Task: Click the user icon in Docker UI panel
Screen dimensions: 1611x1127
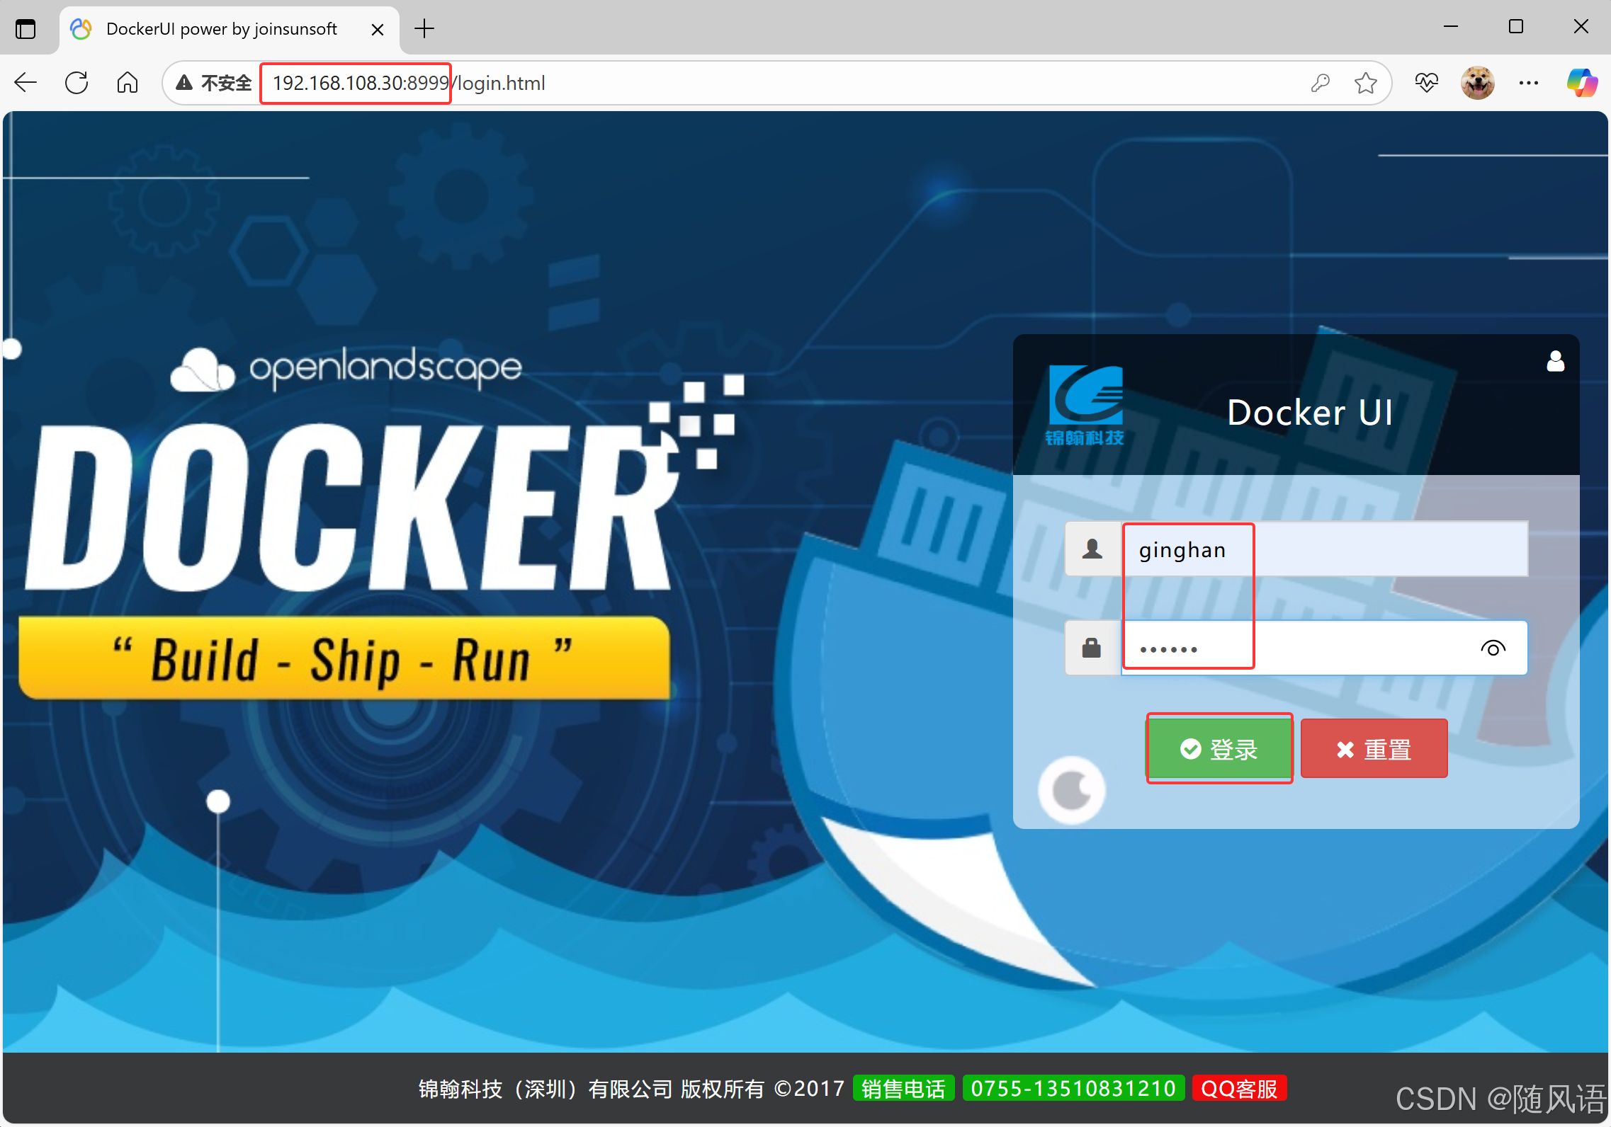Action: [1555, 361]
